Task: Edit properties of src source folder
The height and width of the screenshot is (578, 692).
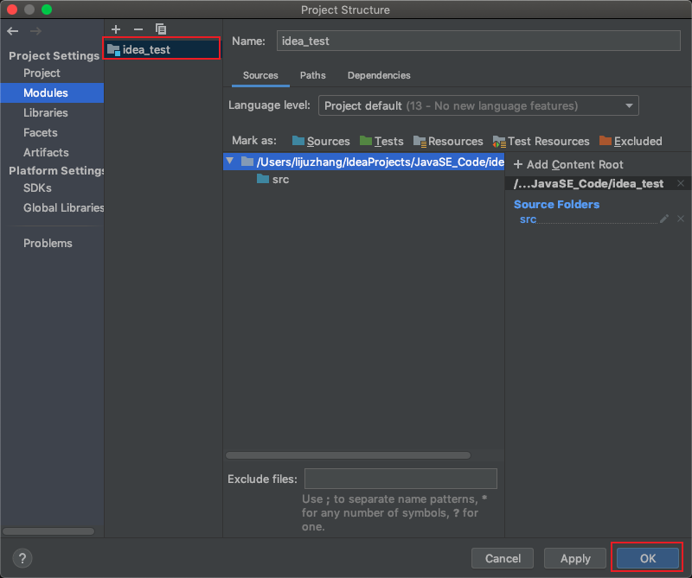Action: (664, 219)
